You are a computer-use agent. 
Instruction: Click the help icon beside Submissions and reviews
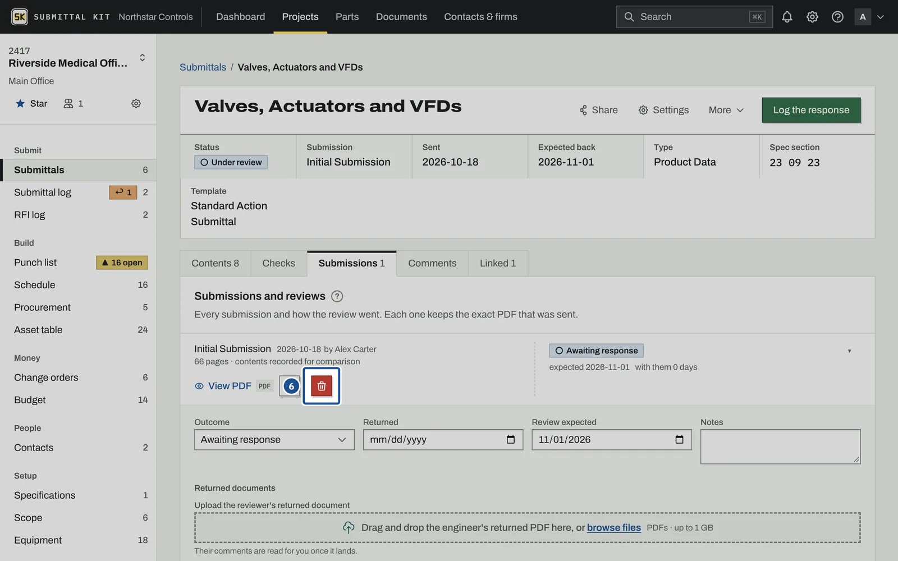[x=337, y=296]
